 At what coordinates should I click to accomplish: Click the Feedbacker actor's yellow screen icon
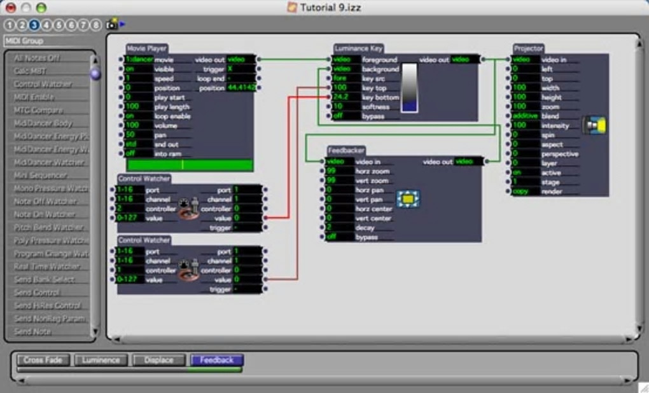408,199
